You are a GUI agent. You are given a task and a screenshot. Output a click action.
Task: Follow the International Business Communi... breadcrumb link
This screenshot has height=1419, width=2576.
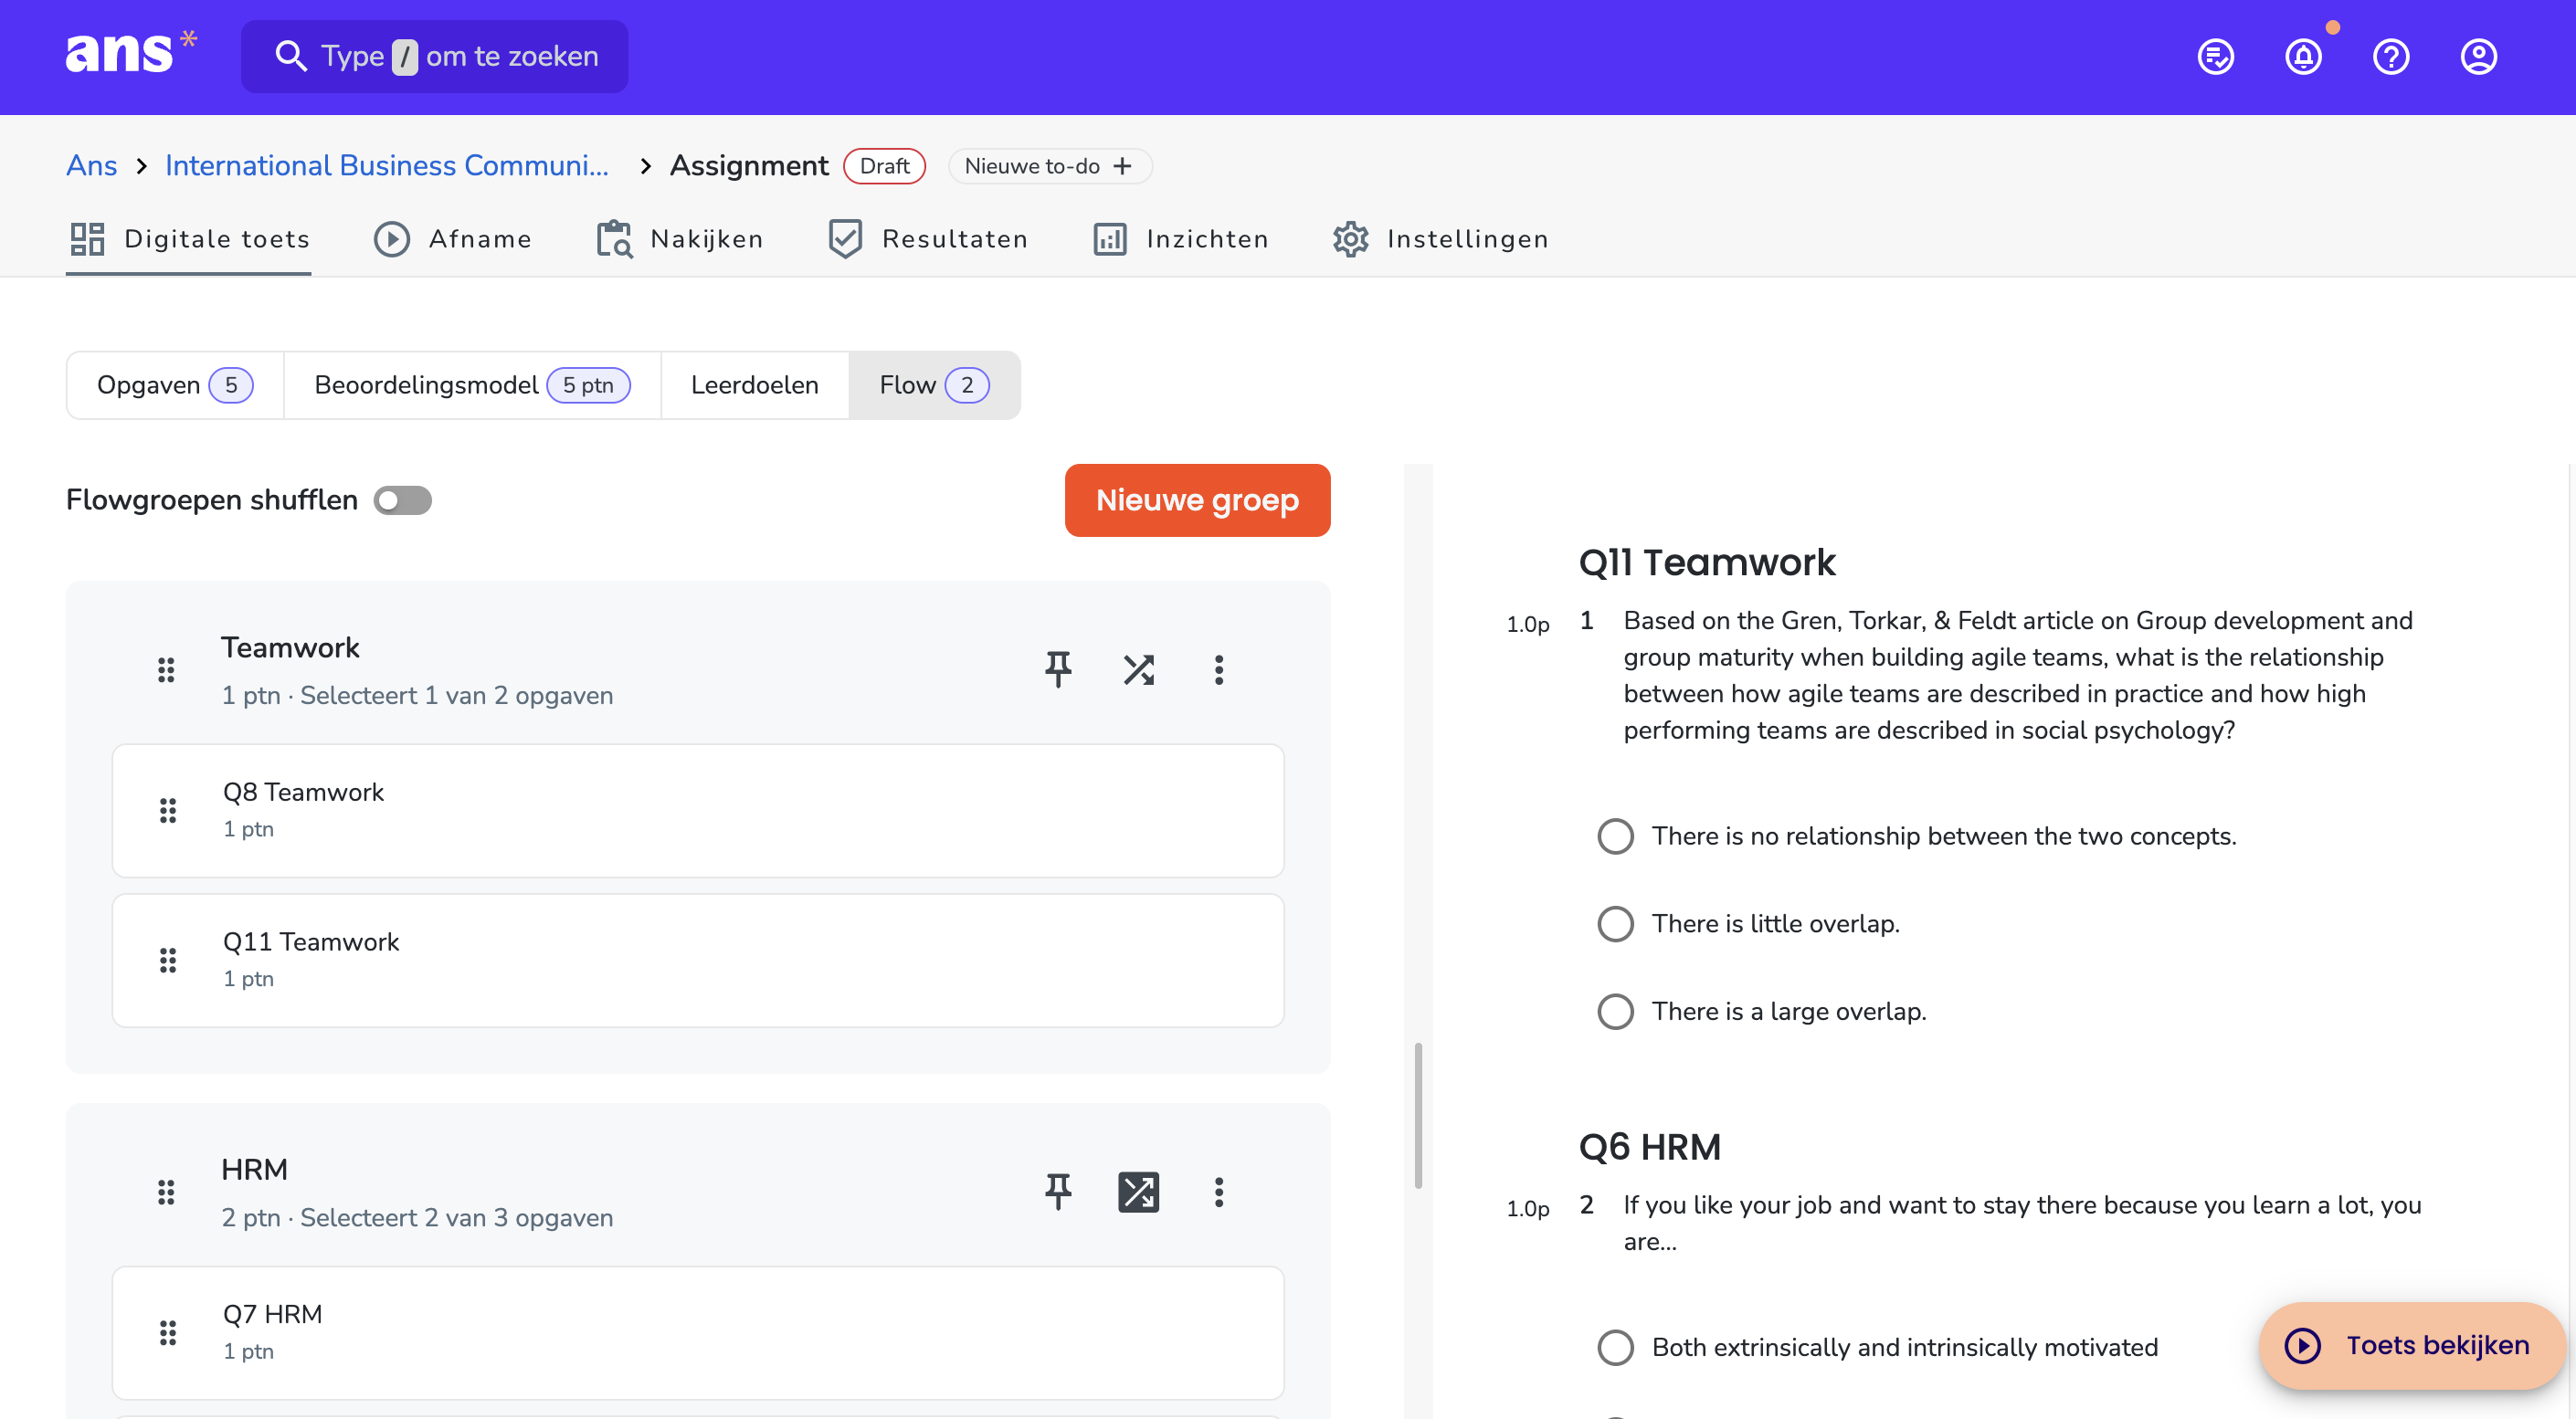coord(387,165)
